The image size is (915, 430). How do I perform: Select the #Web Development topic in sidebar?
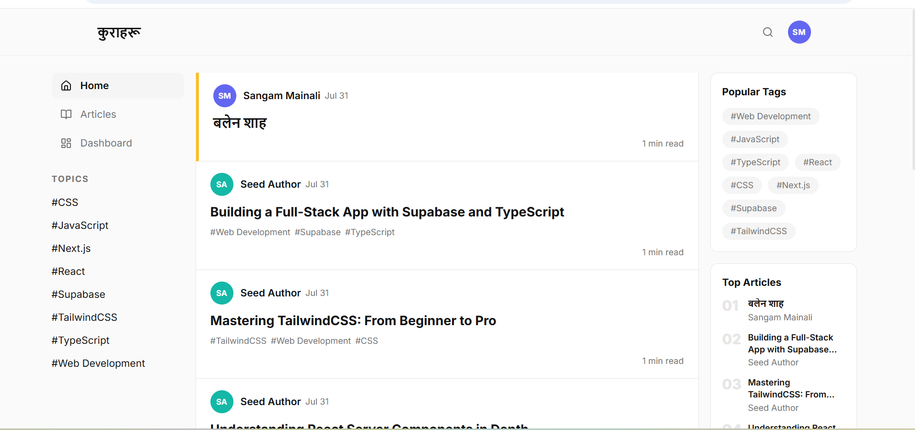(x=98, y=363)
